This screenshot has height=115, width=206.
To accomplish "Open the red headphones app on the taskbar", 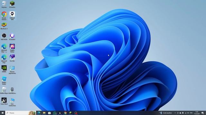I will [76, 113].
